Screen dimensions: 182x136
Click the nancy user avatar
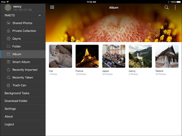[x=8, y=8]
